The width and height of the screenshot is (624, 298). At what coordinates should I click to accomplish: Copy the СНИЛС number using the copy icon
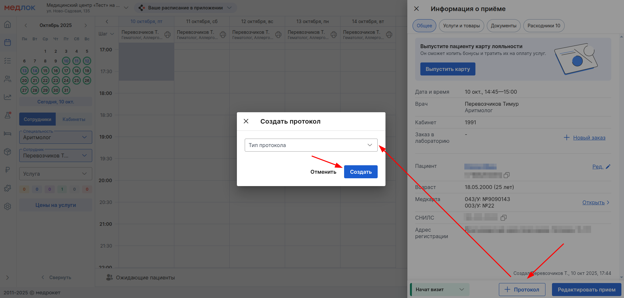point(503,218)
